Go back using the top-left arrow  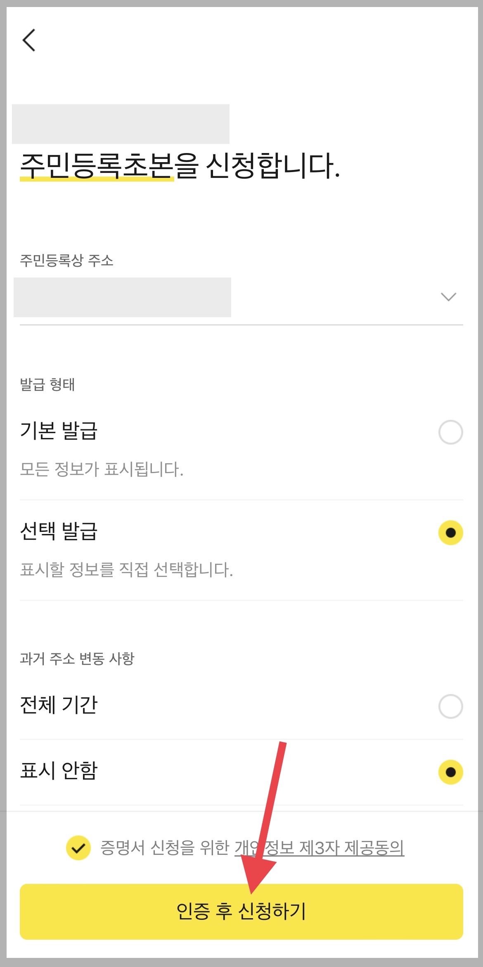(x=29, y=40)
